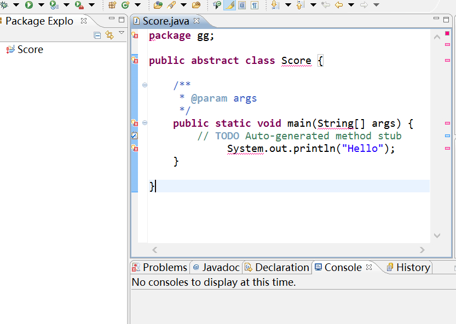Toggle Show Whitespace Characters pilcrow button
This screenshot has width=456, height=324.
[x=255, y=5]
